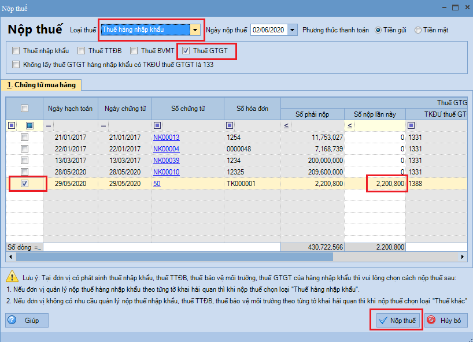Click filter icon under TKĐƯ thuế GTGT column
This screenshot has height=342, width=473.
(x=411, y=125)
